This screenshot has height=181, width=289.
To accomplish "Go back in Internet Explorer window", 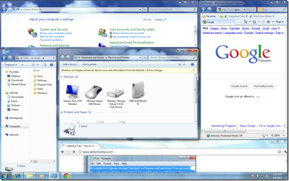I will pyautogui.click(x=204, y=10).
